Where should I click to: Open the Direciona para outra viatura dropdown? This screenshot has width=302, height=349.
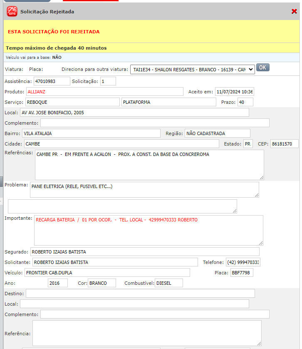192,70
